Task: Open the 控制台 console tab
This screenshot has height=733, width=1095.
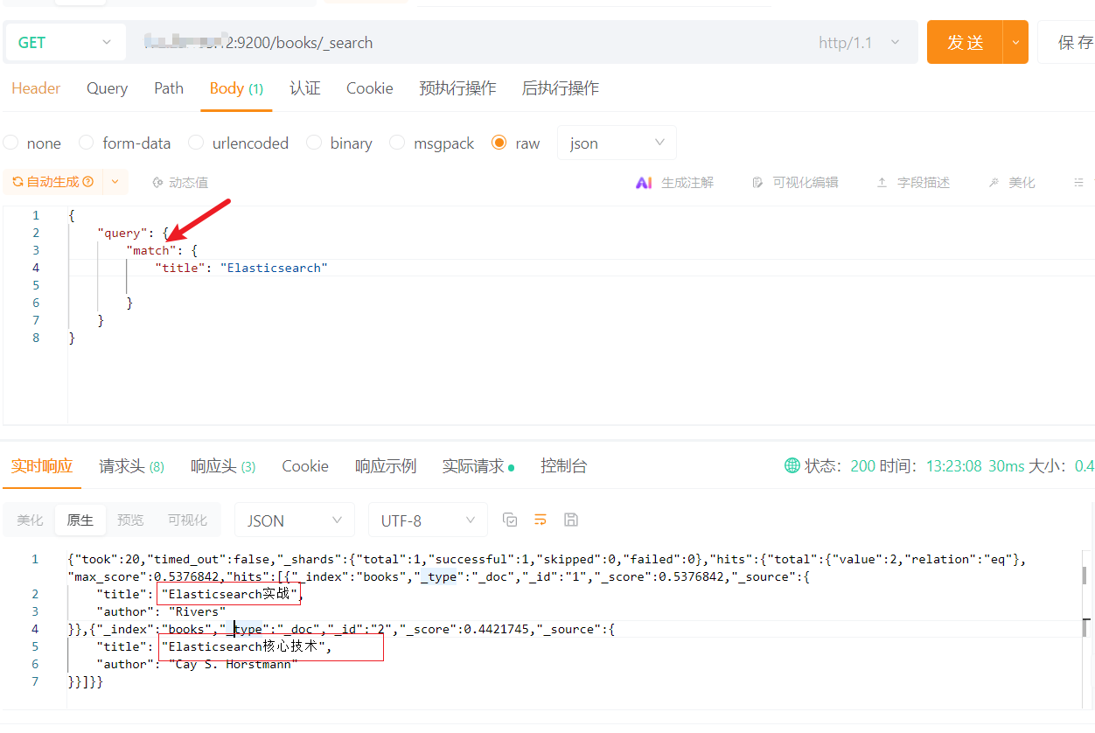Action: [x=563, y=466]
